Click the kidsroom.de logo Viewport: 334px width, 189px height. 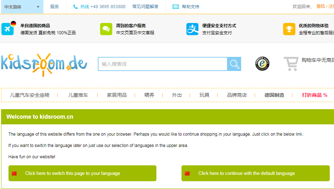44,64
